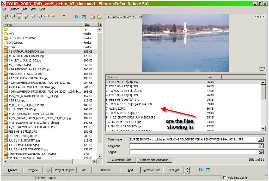Browse for Main image file icon
Image resolution: width=269 pixels, height=181 pixels.
(x=261, y=140)
